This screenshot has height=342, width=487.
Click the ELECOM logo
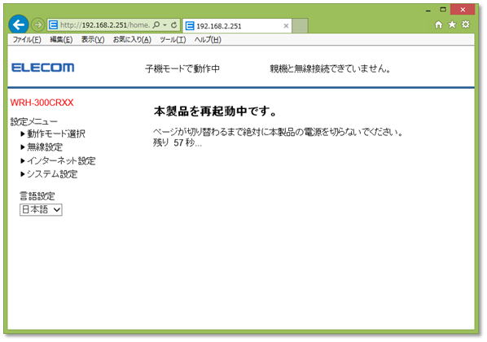tap(43, 68)
